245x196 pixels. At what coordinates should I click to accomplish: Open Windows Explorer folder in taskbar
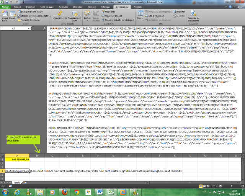pos(40,192)
